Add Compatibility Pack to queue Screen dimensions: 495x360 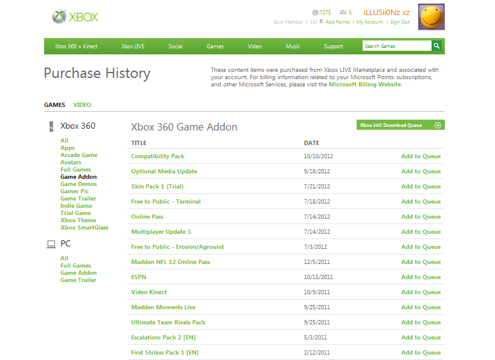(421, 156)
